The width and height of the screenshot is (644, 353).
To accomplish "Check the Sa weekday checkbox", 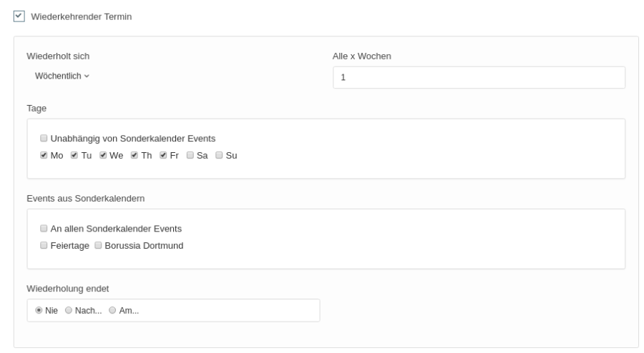I will [x=190, y=155].
